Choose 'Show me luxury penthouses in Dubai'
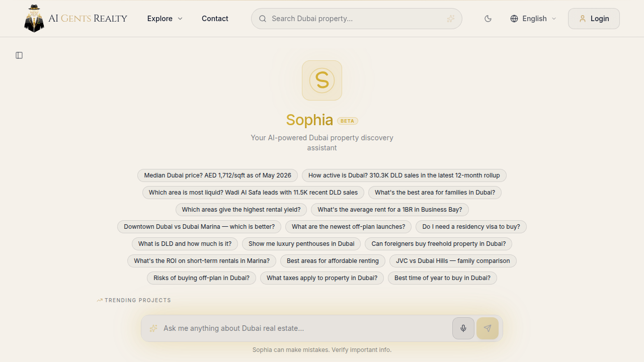 [301, 244]
